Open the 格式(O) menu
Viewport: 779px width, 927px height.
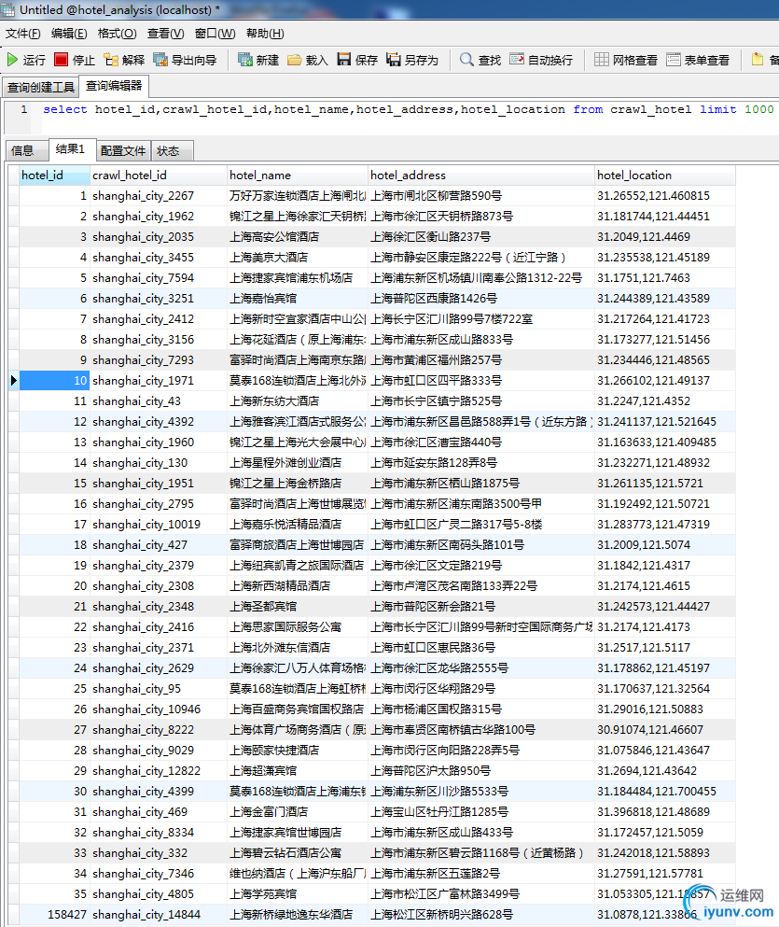click(x=117, y=34)
